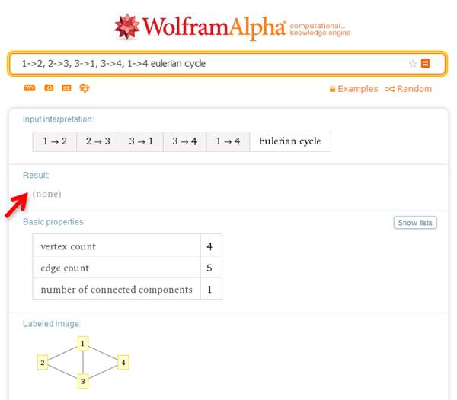Image resolution: width=457 pixels, height=400 pixels.
Task: Open the extended keyboard icon
Action: click(30, 88)
